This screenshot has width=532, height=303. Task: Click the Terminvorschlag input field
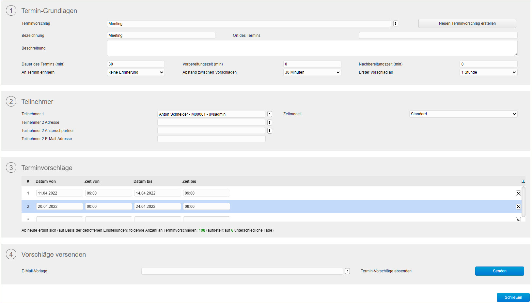click(x=249, y=24)
